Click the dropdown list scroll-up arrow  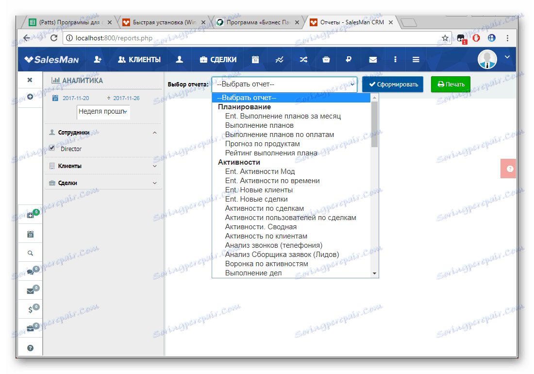point(375,98)
